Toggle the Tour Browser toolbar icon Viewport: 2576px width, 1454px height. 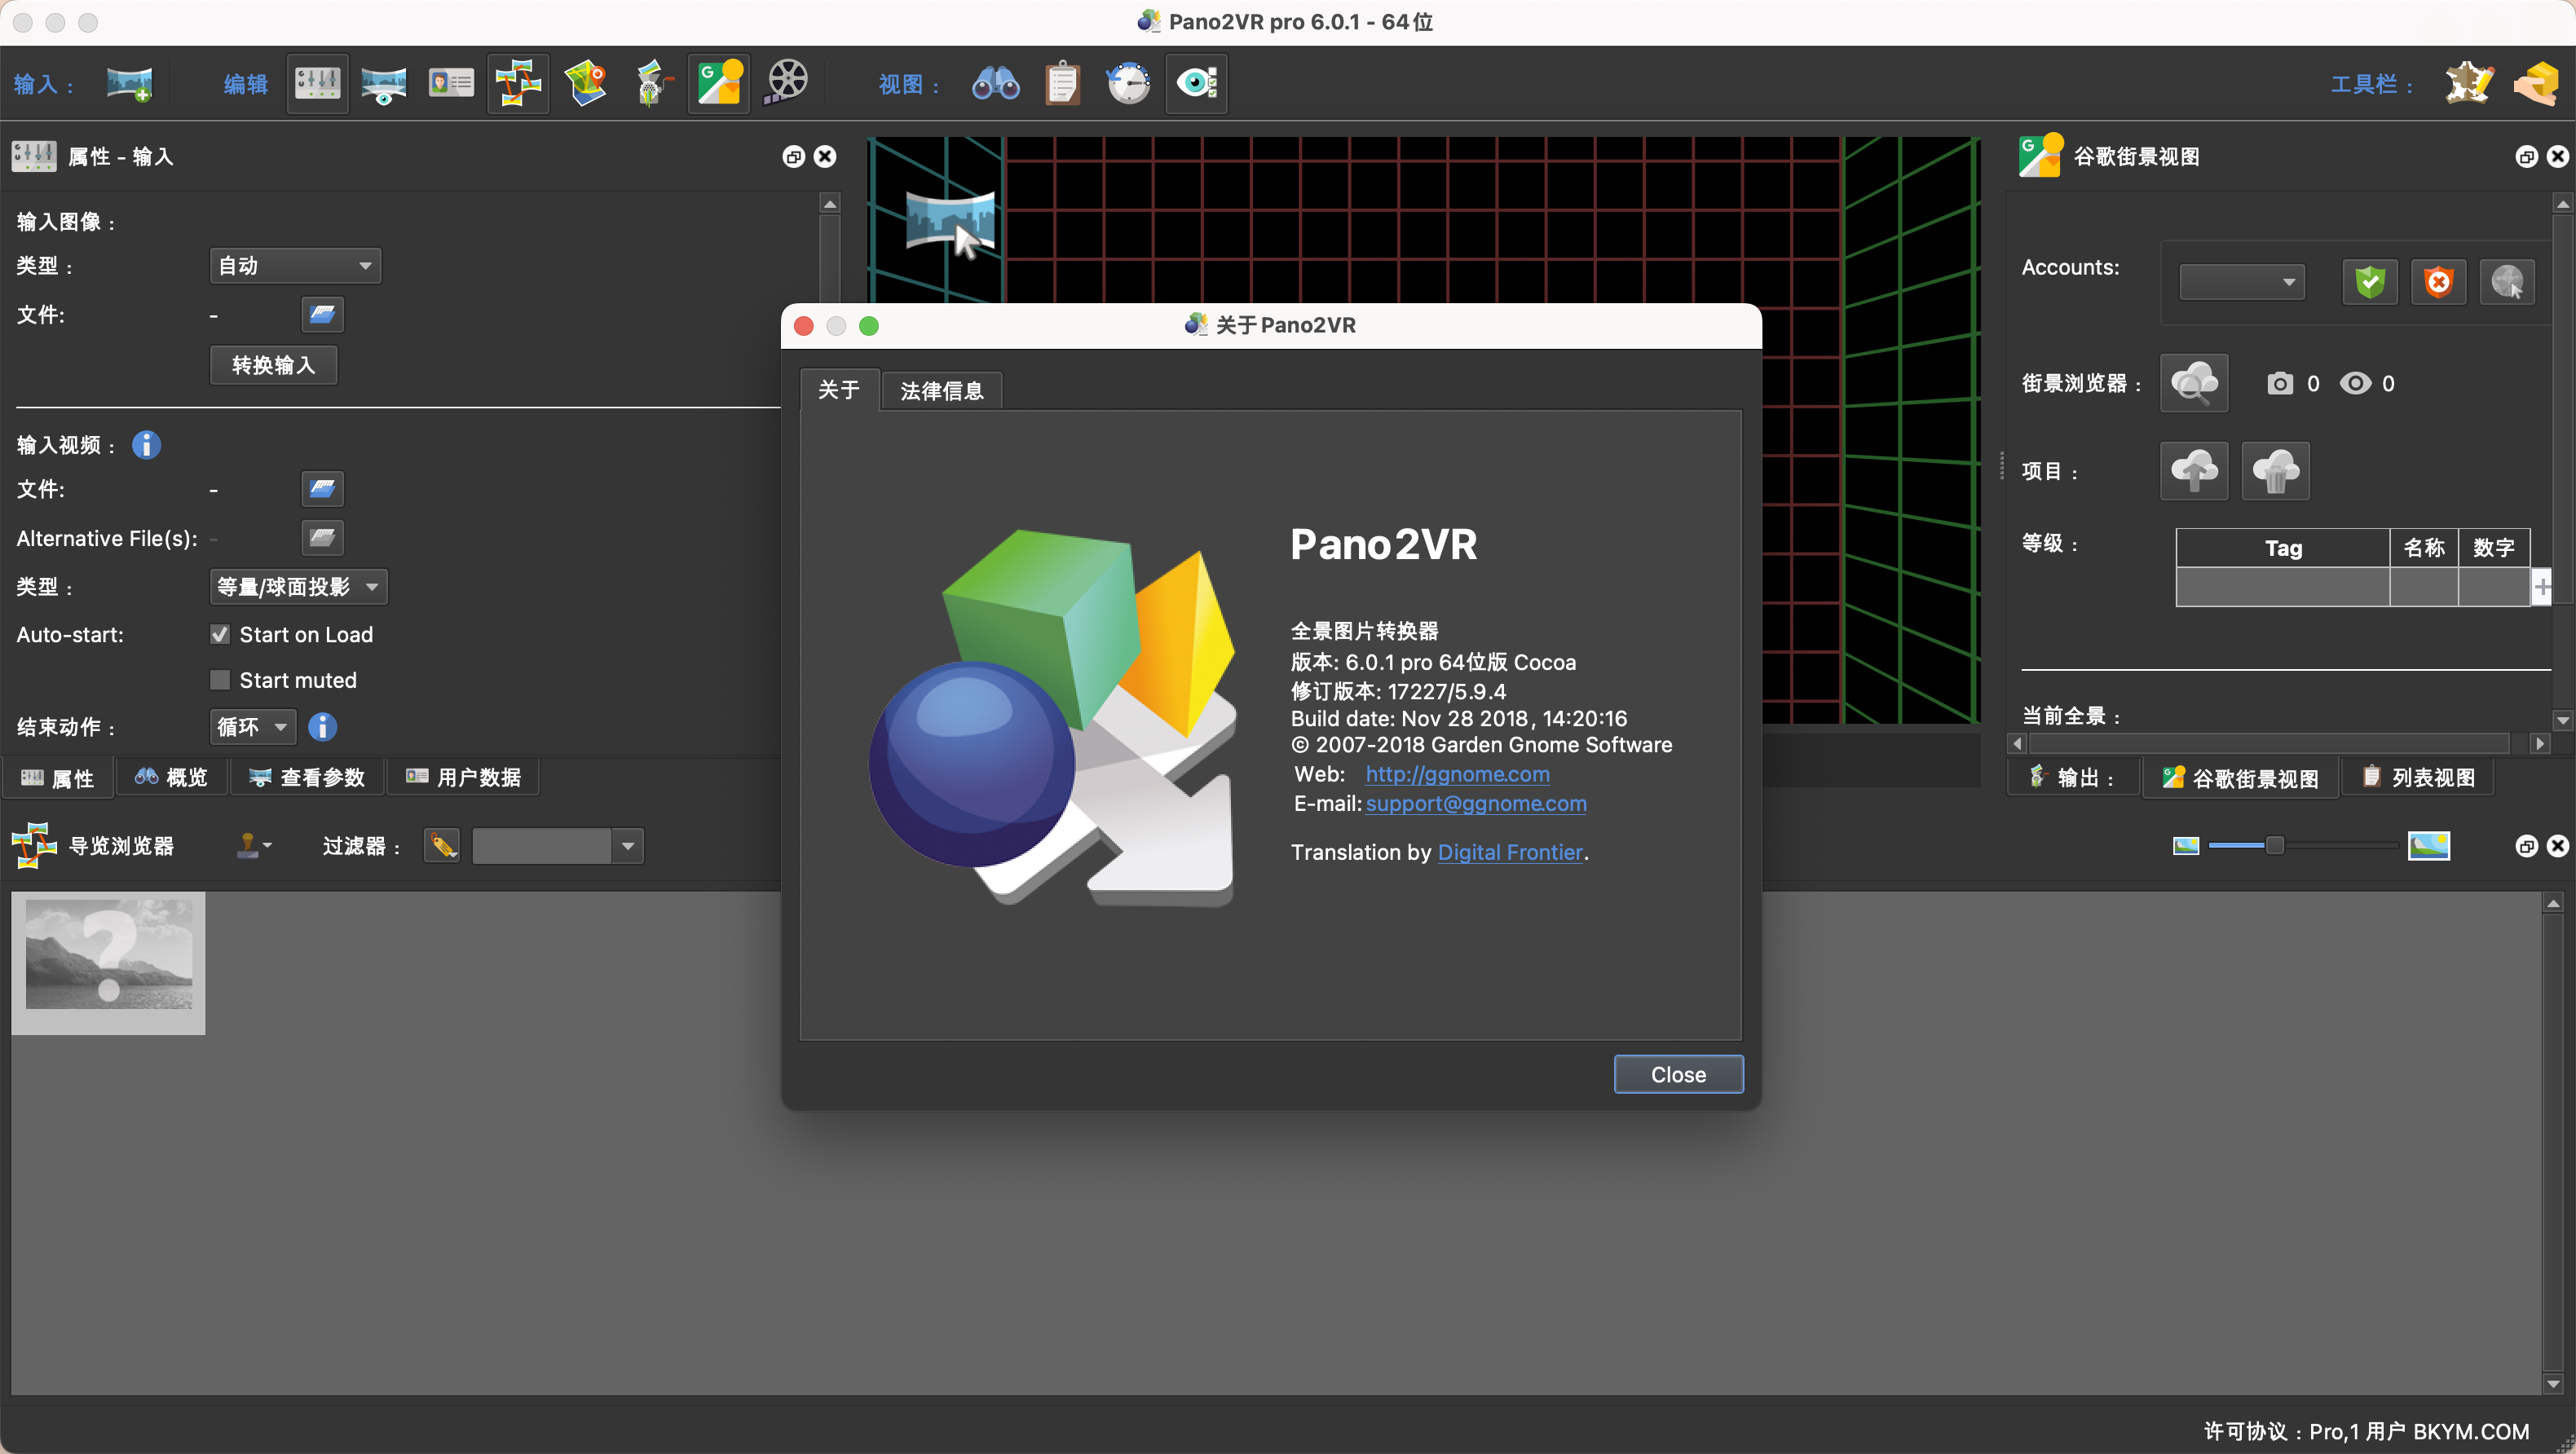(518, 83)
